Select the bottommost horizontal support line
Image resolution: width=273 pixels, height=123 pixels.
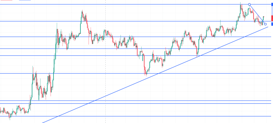click(x=136, y=116)
